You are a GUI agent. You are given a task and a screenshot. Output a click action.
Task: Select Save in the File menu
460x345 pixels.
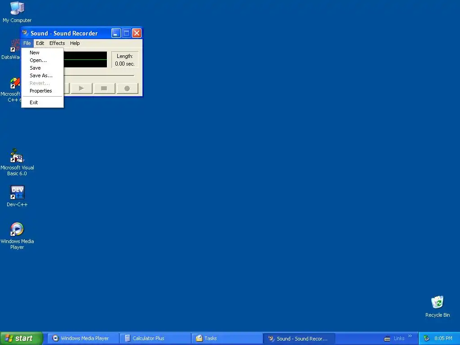[43, 68]
